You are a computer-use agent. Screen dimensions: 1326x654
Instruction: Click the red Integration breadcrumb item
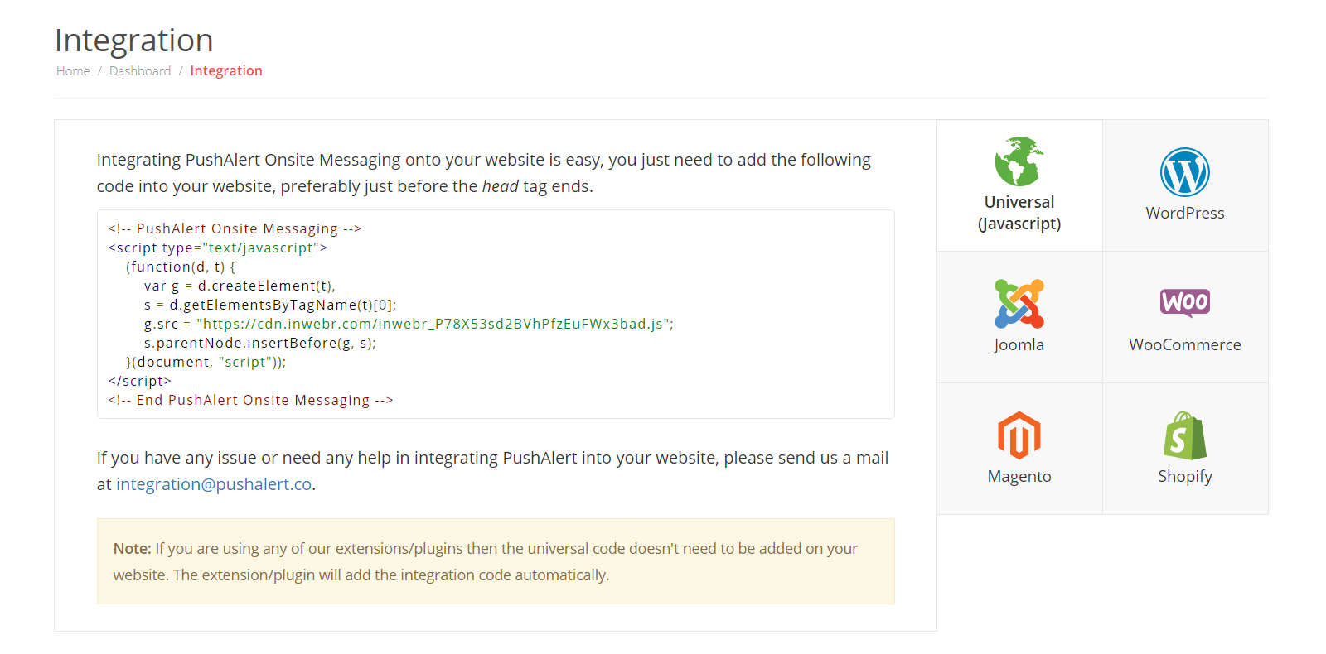coord(226,71)
